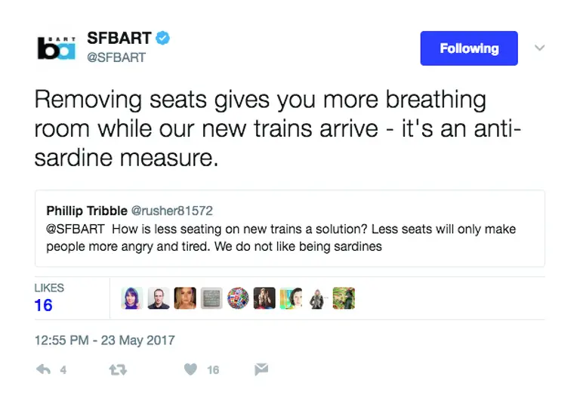The image size is (580, 404).
Task: Retweet this SFBART tweet
Action: 116,370
